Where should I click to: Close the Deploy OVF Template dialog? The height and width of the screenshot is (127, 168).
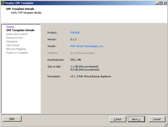pos(165,3)
